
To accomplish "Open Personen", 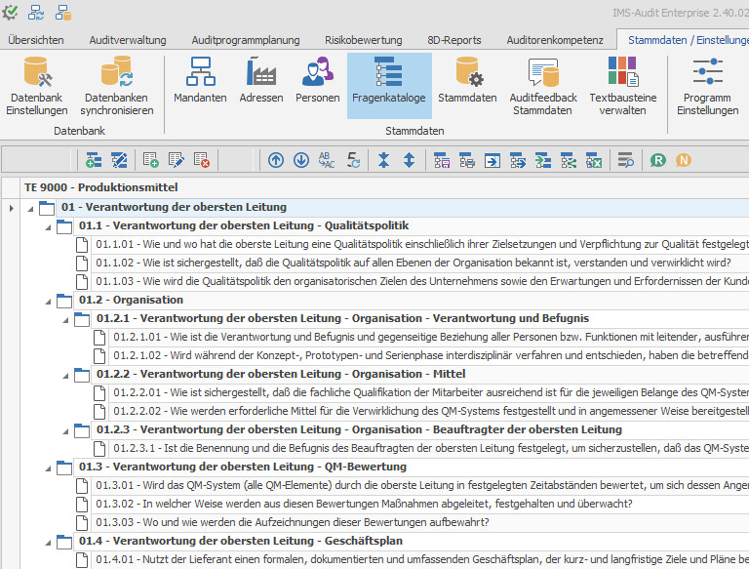I will (x=318, y=80).
